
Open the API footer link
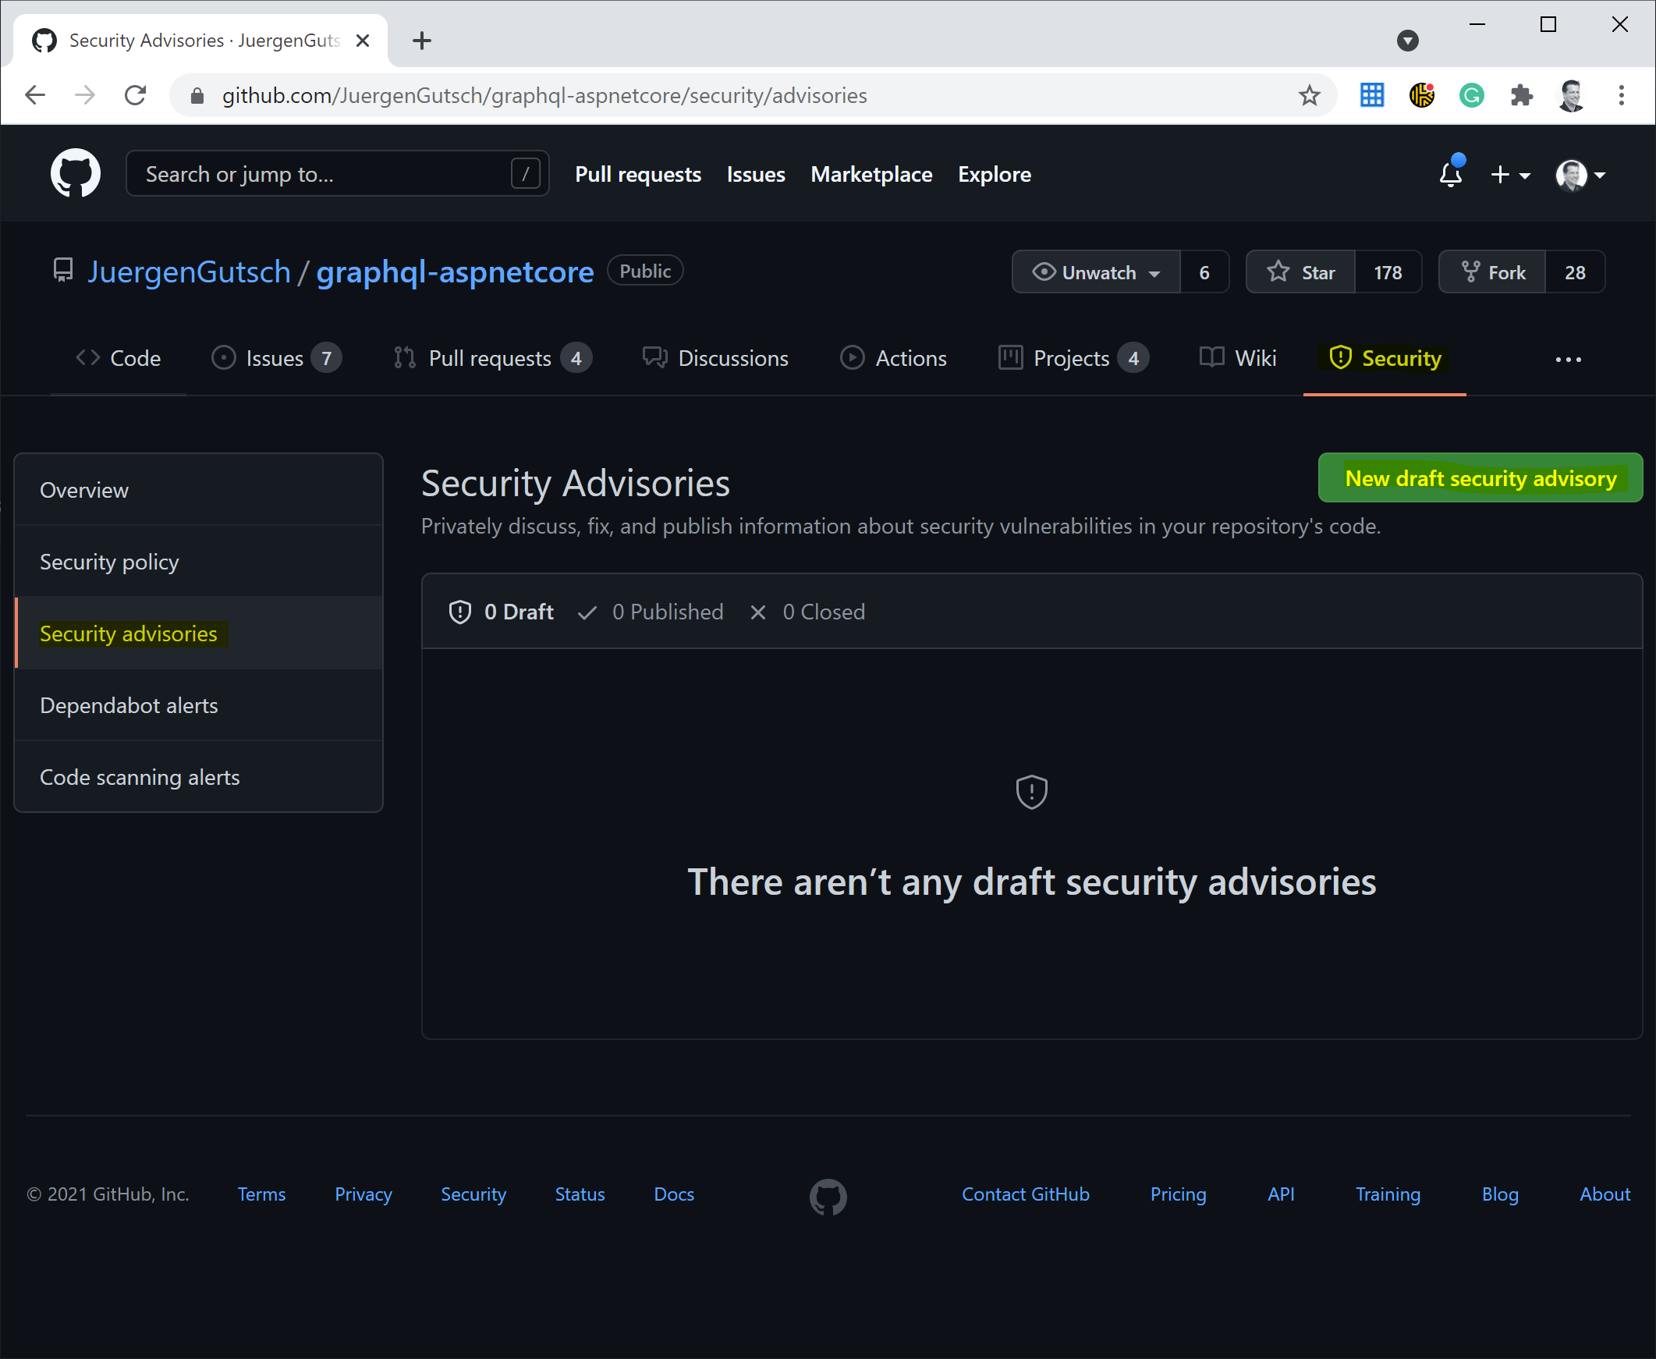click(x=1280, y=1194)
